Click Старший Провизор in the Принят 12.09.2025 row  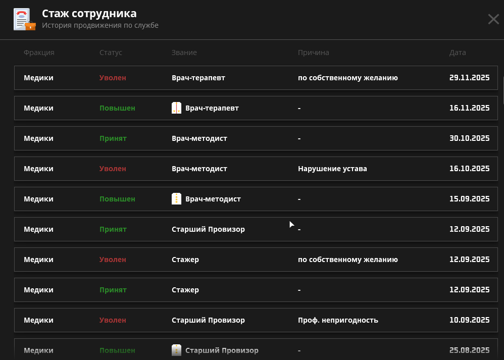click(208, 229)
